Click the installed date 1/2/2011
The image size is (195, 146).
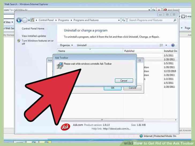[x=168, y=79]
